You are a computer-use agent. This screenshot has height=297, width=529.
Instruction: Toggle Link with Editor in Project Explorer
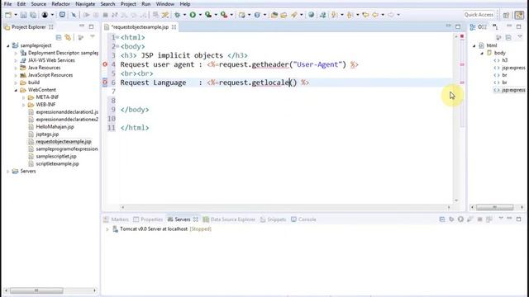pos(68,37)
